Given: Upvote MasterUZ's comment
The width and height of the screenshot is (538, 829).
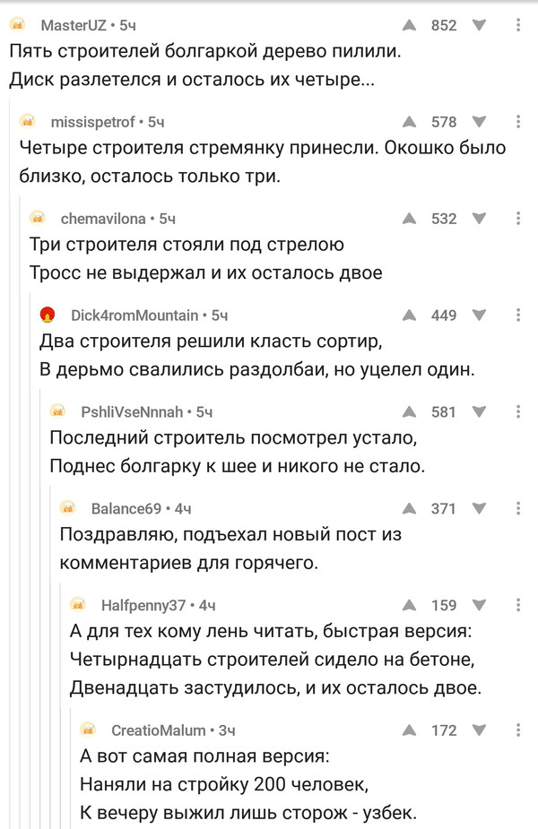Looking at the screenshot, I should (409, 25).
